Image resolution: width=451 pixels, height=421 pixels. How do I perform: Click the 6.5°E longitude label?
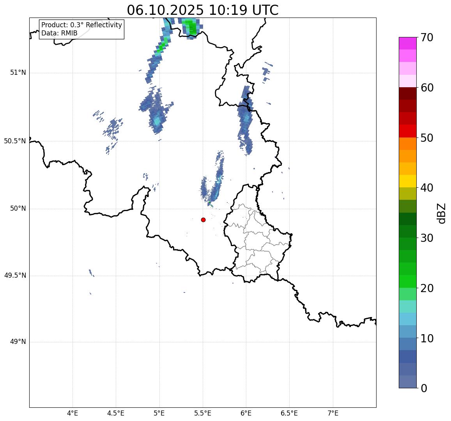289,414
